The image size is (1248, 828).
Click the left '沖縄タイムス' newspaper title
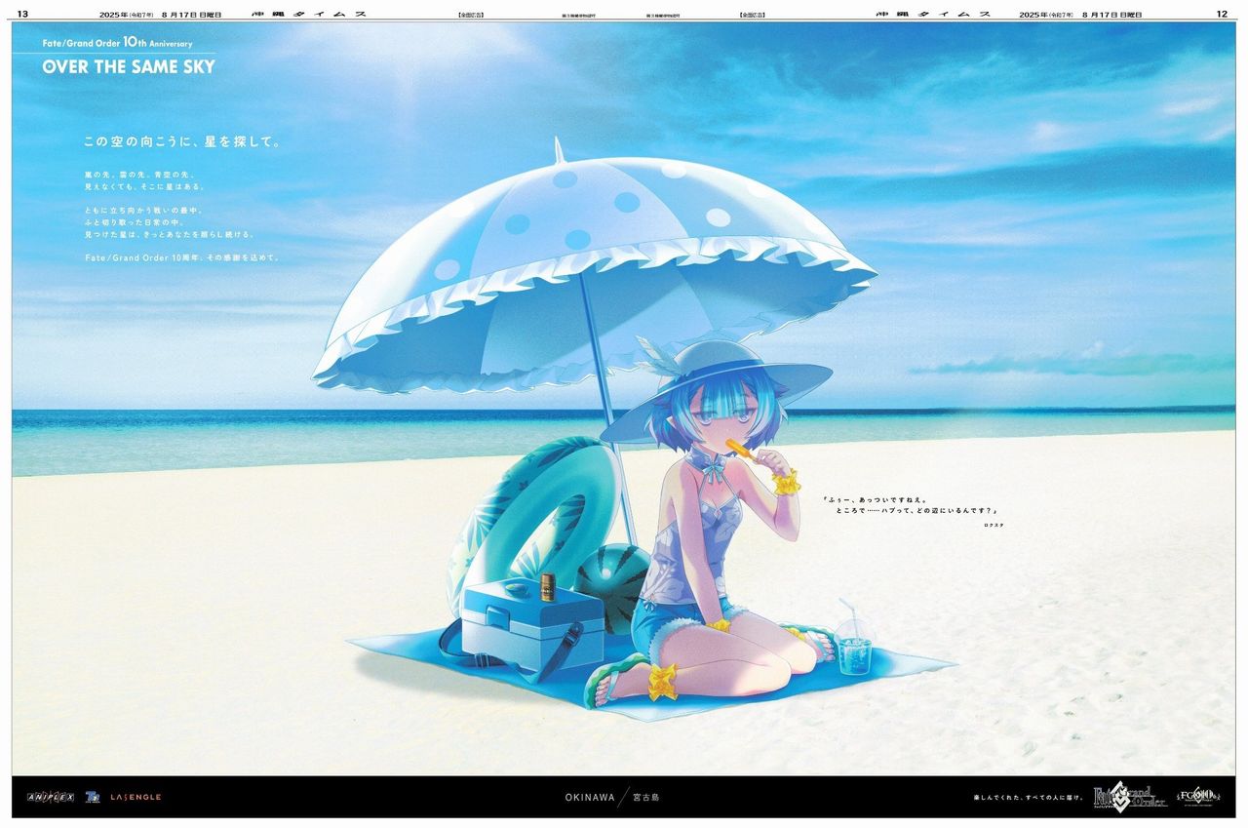[309, 15]
